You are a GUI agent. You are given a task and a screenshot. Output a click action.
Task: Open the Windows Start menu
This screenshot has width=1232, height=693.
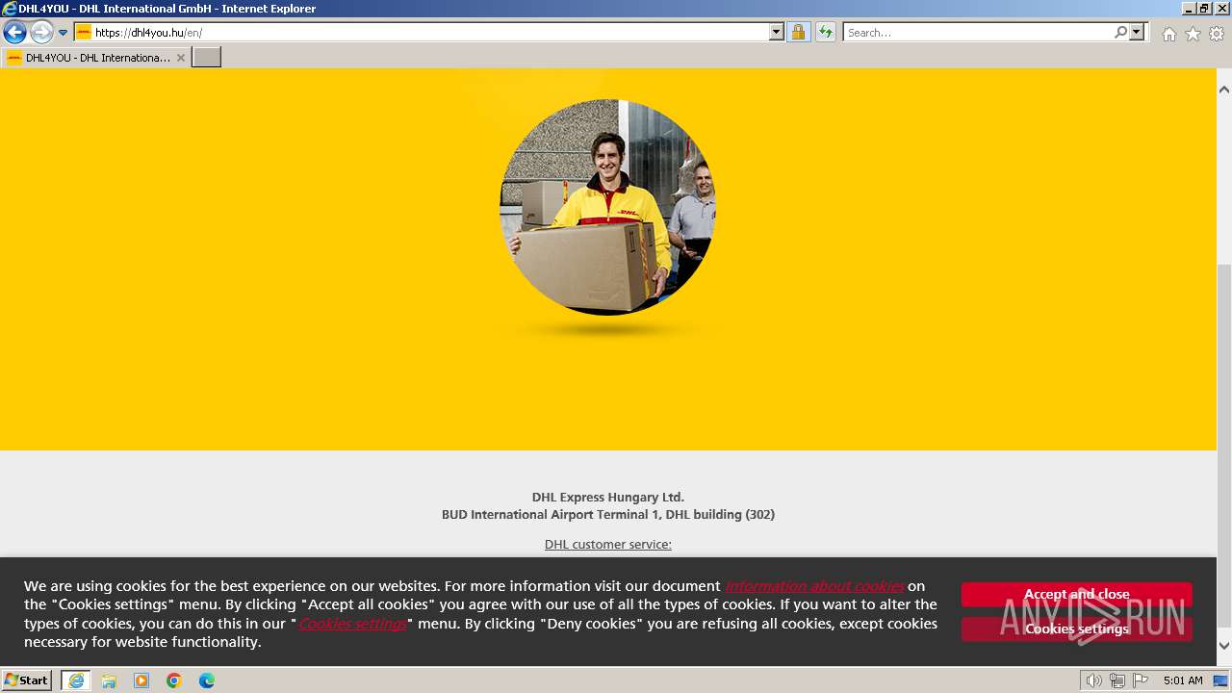coord(27,680)
